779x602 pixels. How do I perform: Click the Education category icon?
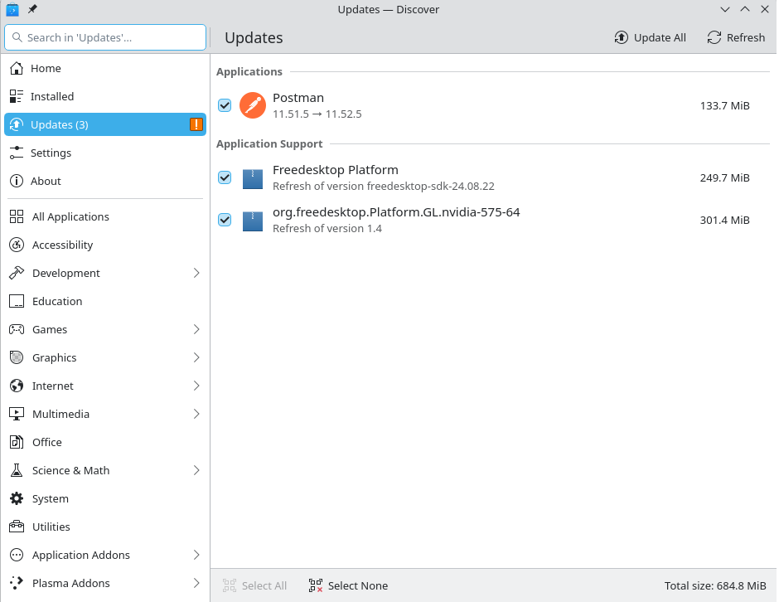[x=17, y=301]
